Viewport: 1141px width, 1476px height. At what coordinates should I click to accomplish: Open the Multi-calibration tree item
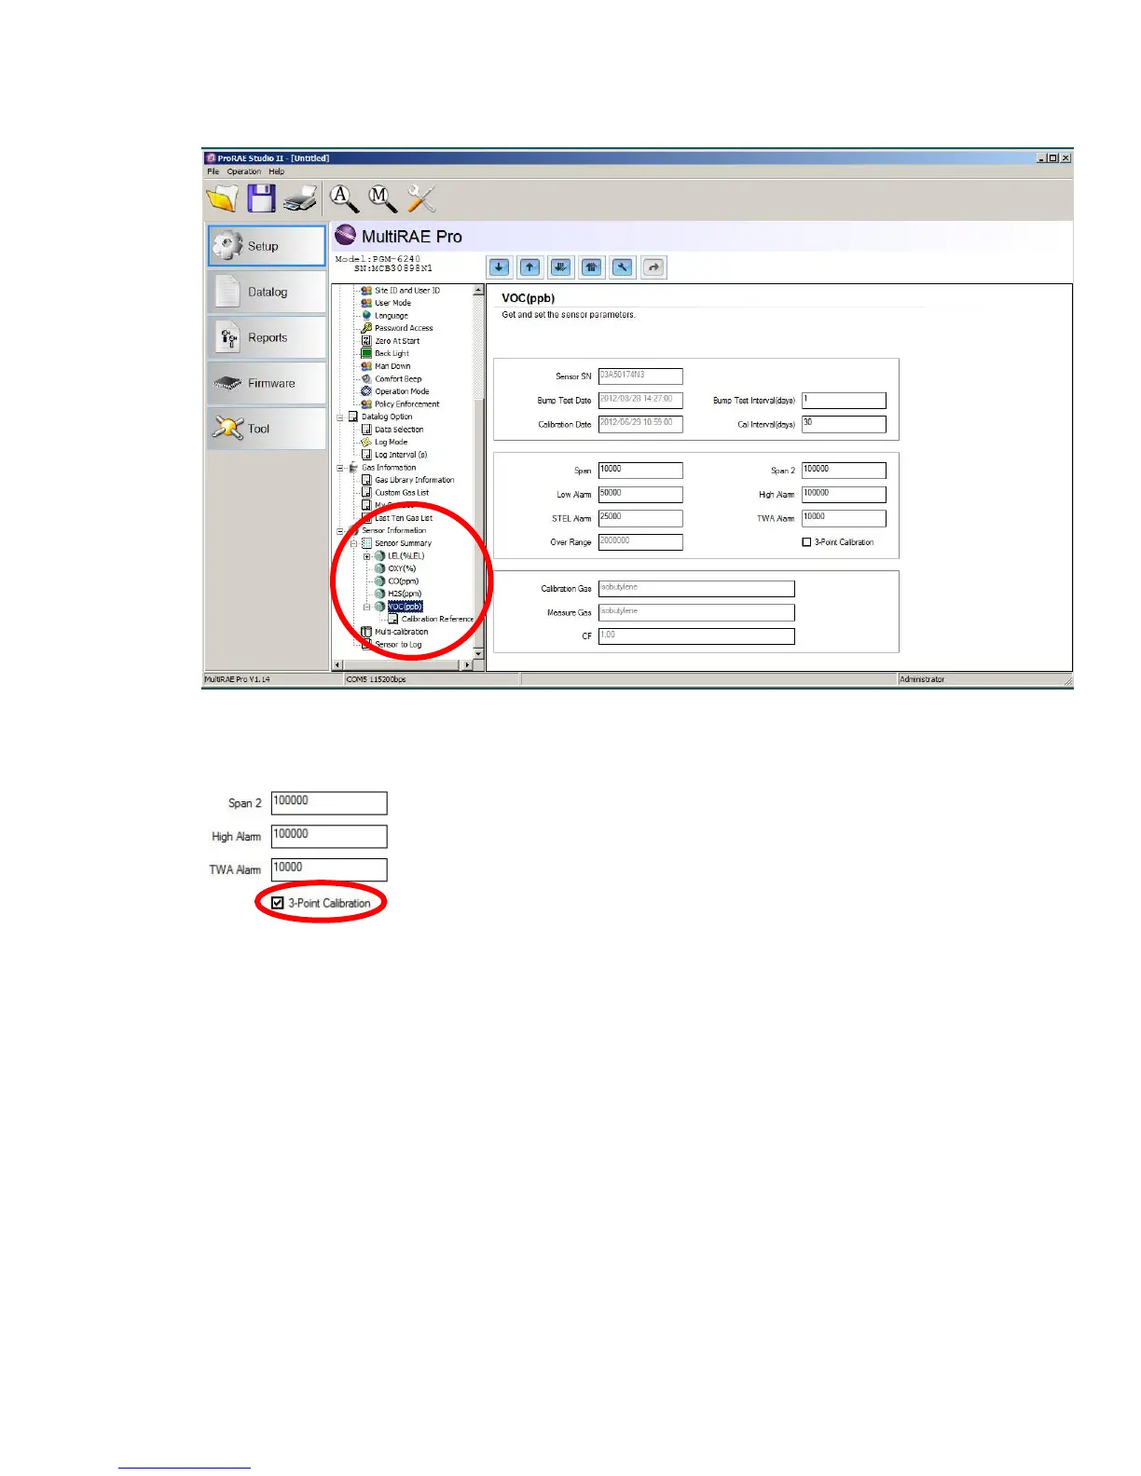point(402,632)
